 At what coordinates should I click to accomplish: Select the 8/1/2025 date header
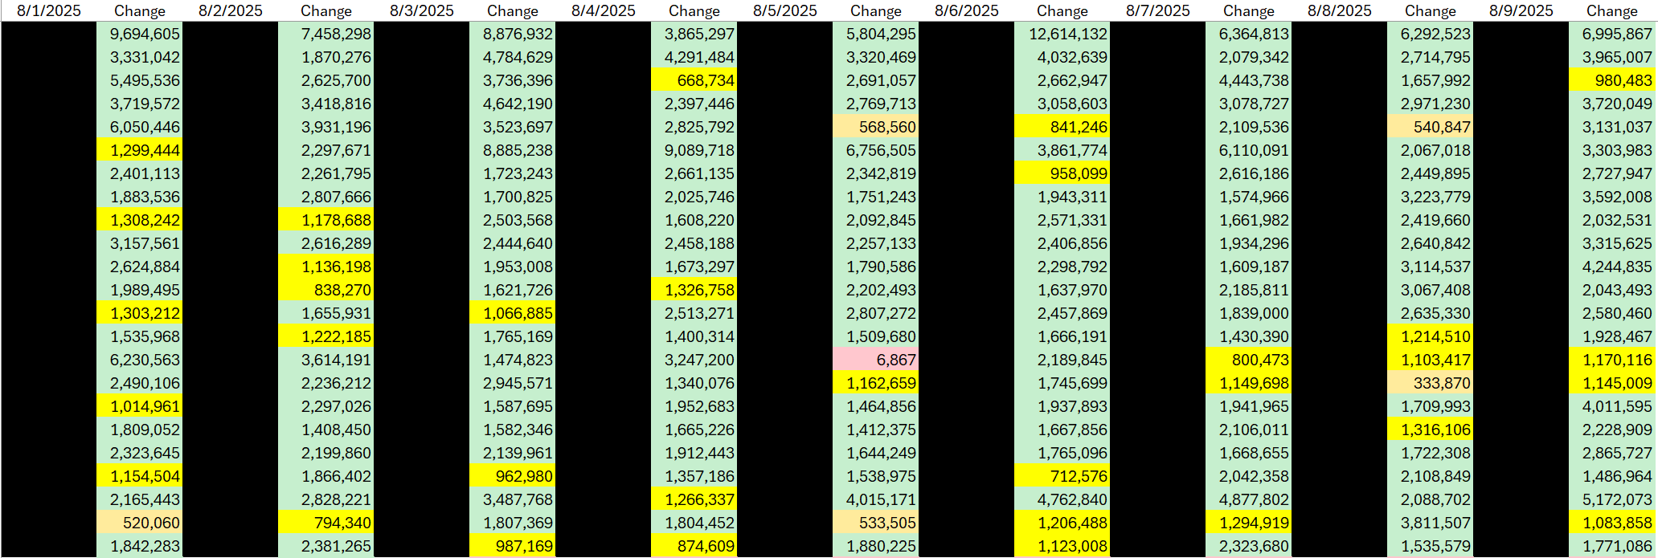(x=48, y=11)
